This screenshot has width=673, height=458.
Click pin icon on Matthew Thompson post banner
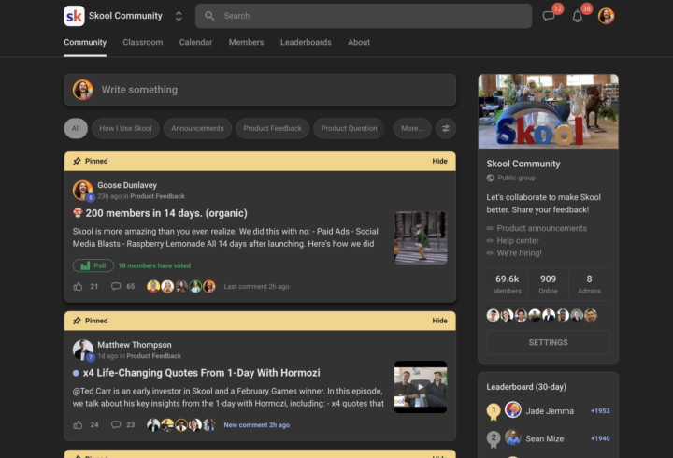[77, 321]
